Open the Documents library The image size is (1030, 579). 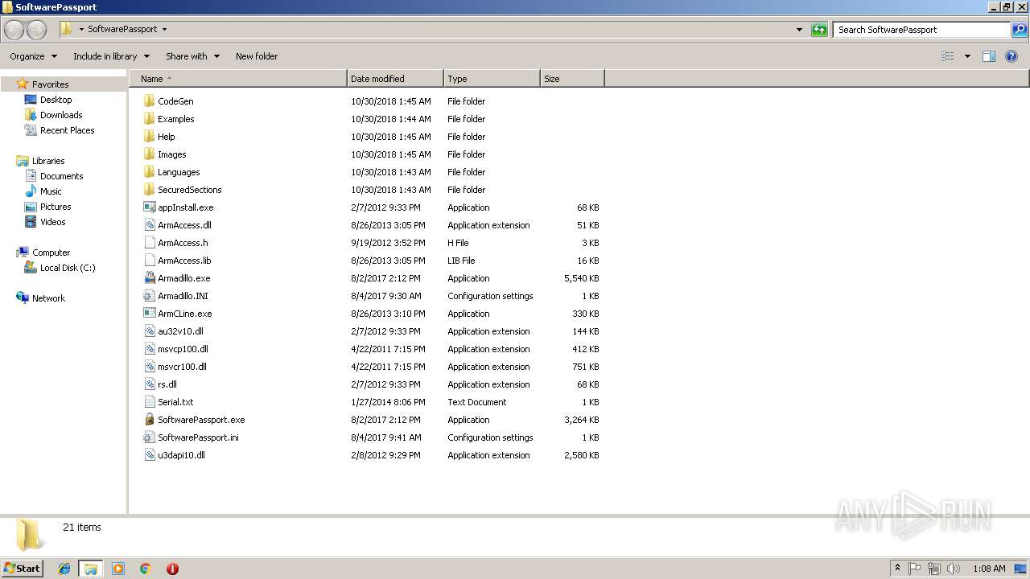point(61,176)
